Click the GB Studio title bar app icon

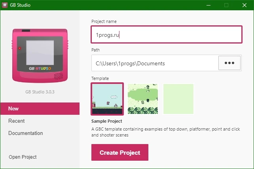(4, 5)
